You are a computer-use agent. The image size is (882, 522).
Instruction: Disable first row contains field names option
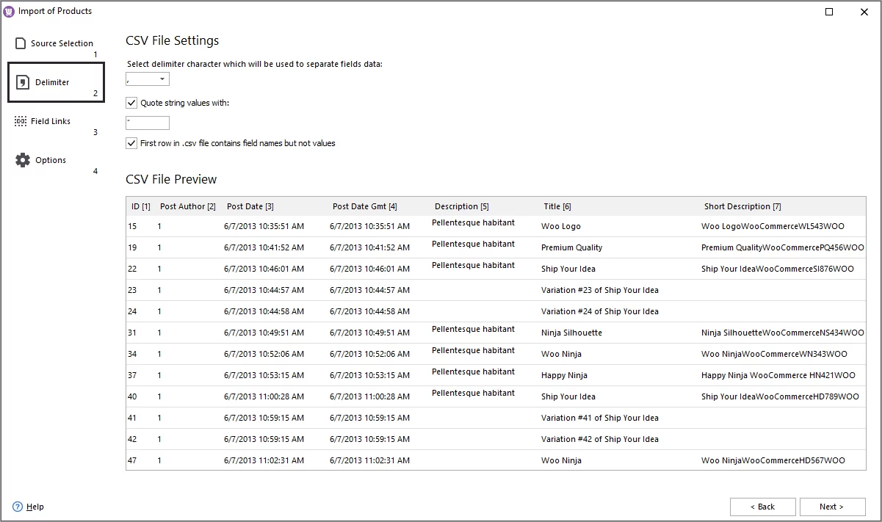(131, 143)
